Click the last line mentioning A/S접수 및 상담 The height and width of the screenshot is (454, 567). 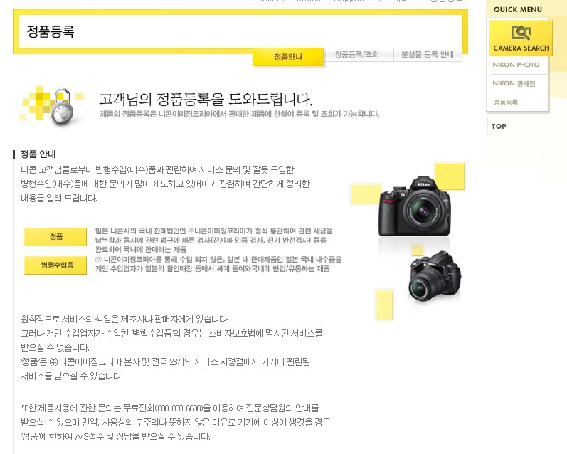[x=115, y=436]
